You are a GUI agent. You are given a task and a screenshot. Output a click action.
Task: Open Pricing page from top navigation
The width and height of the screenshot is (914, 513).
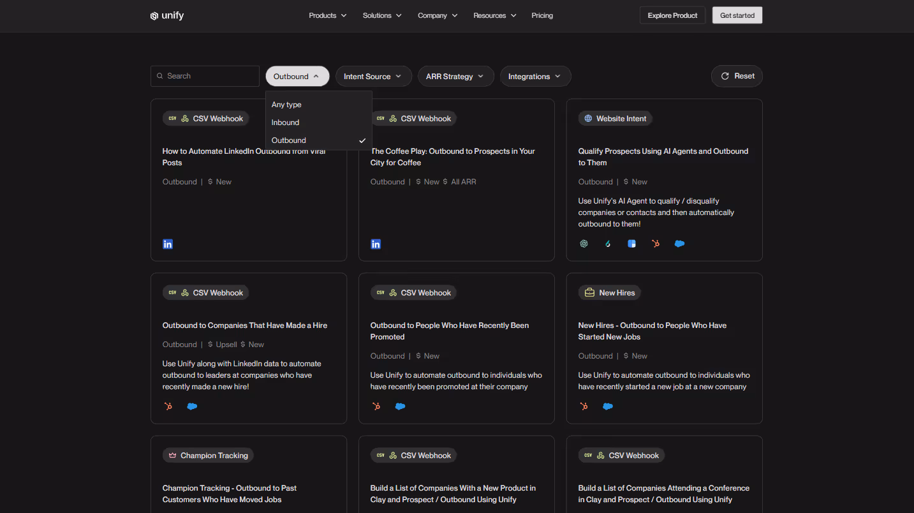(542, 15)
